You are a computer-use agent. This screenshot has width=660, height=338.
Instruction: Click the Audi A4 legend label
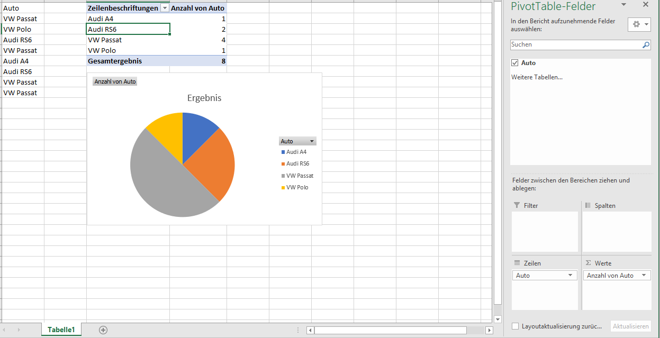(x=296, y=152)
